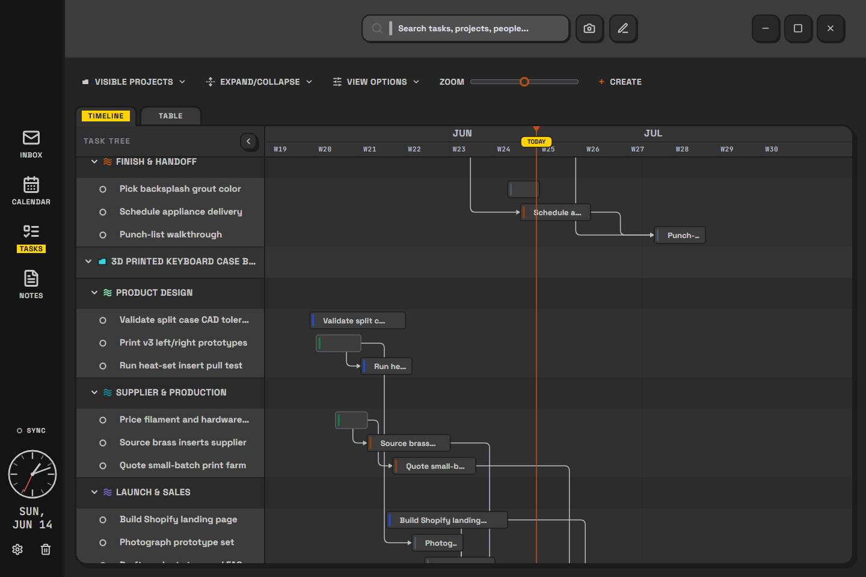This screenshot has width=866, height=577.
Task: Click the Zoom slider handle
Action: (x=524, y=82)
